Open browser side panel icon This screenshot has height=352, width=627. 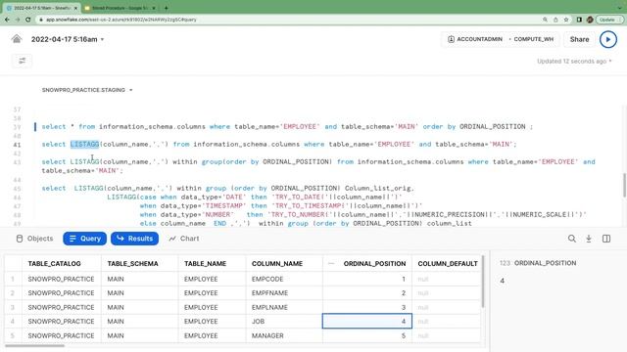579,20
